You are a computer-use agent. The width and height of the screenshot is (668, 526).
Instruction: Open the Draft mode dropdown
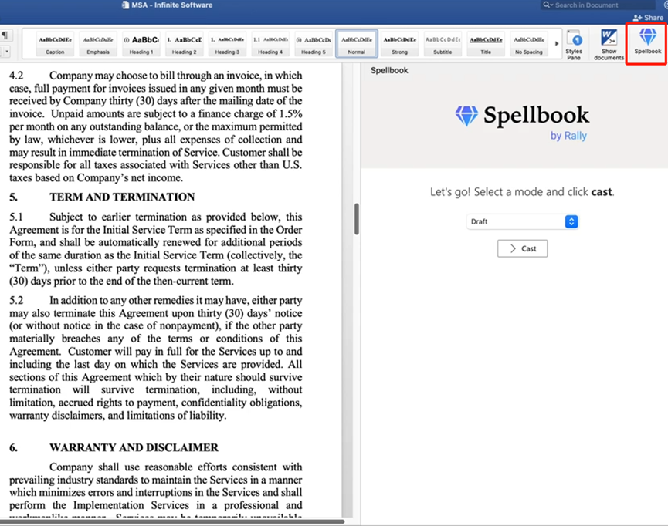click(x=523, y=221)
